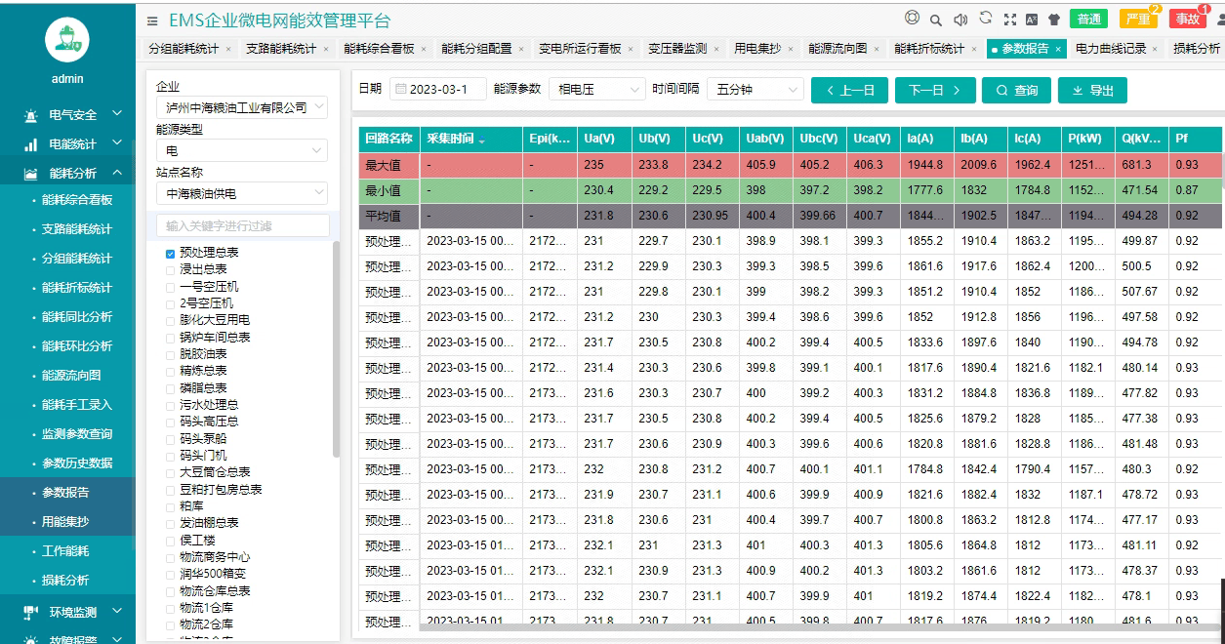1225x644 pixels.
Task: Click the speaker sound icon
Action: point(960,20)
